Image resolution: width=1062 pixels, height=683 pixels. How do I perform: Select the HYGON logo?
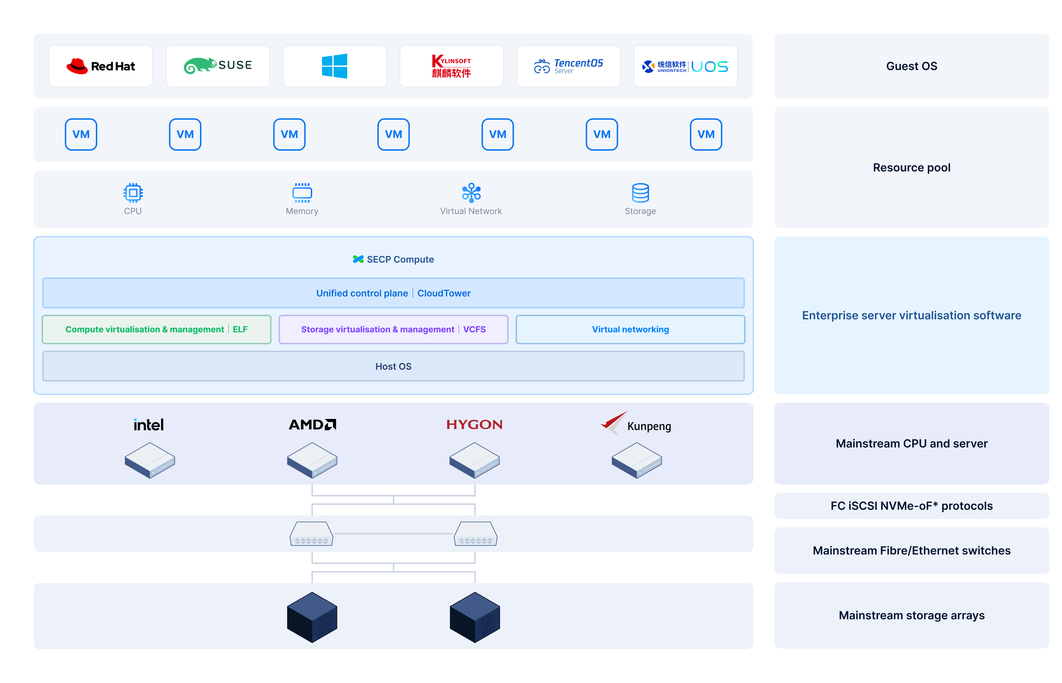click(x=474, y=425)
